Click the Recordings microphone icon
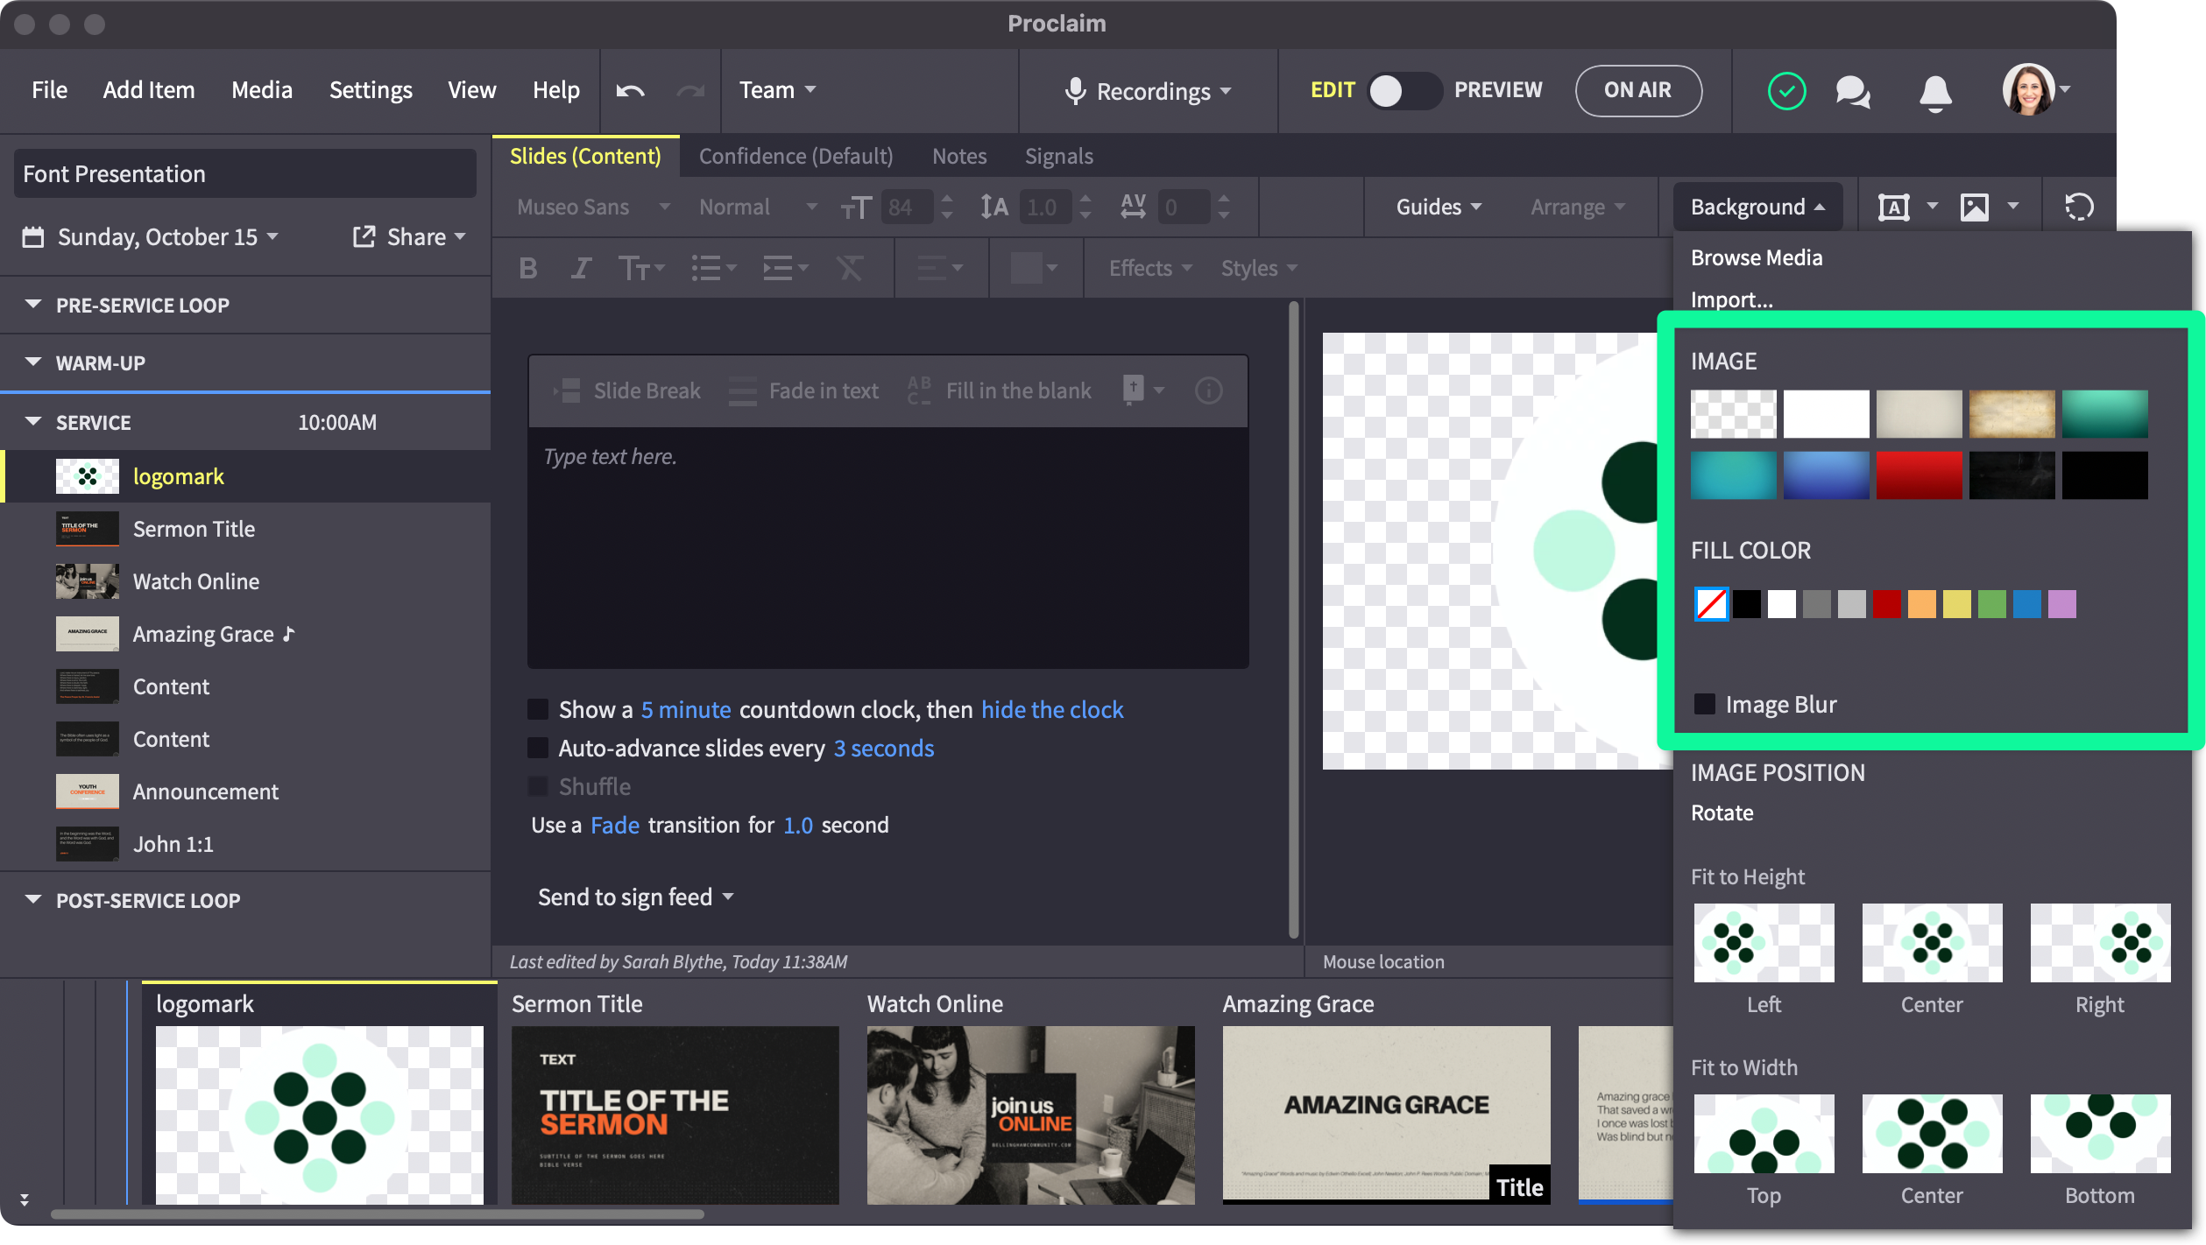The image size is (2206, 1245). (x=1075, y=91)
